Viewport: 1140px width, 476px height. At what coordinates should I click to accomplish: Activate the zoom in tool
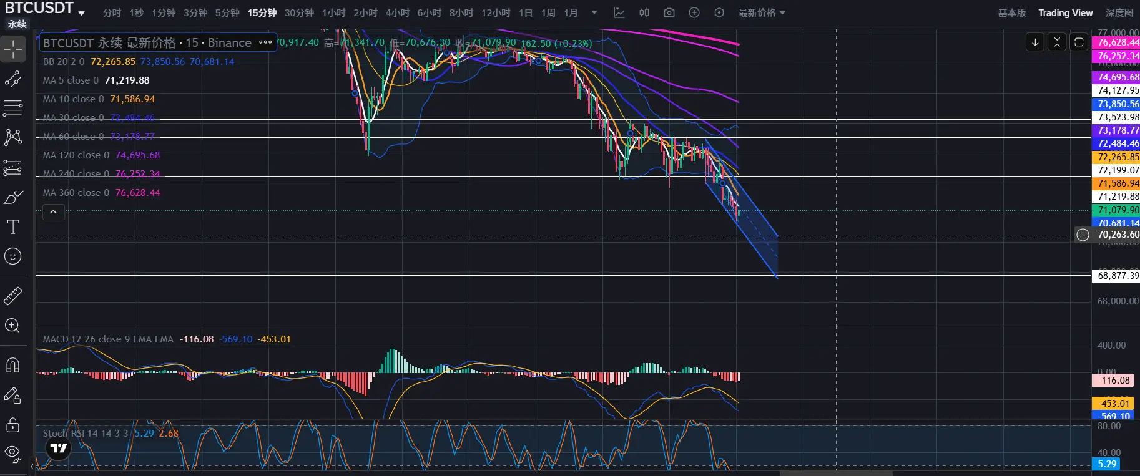point(13,325)
